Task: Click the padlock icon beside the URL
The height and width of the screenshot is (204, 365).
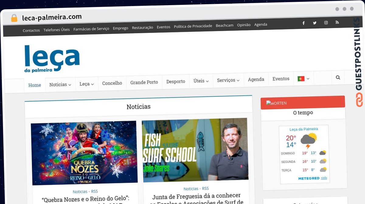Action: point(14,18)
